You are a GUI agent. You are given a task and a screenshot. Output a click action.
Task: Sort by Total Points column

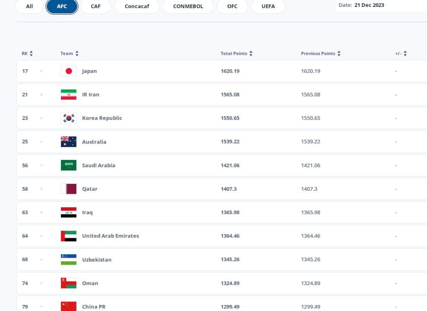point(251,53)
